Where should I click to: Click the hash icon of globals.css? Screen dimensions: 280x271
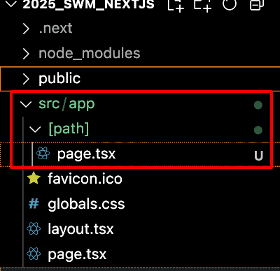34,204
